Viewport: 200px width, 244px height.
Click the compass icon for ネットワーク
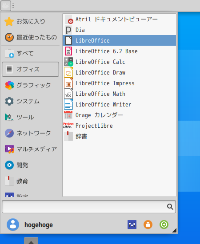point(9,133)
